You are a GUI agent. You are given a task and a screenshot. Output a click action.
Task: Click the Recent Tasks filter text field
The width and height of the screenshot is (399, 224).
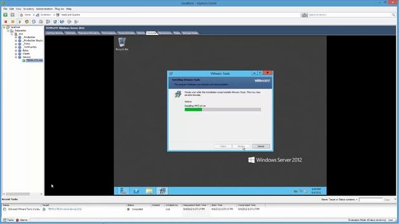[370, 200]
